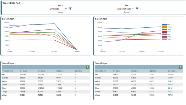
Task: Sort right report by Q4 Sales header
Action: (x=171, y=71)
